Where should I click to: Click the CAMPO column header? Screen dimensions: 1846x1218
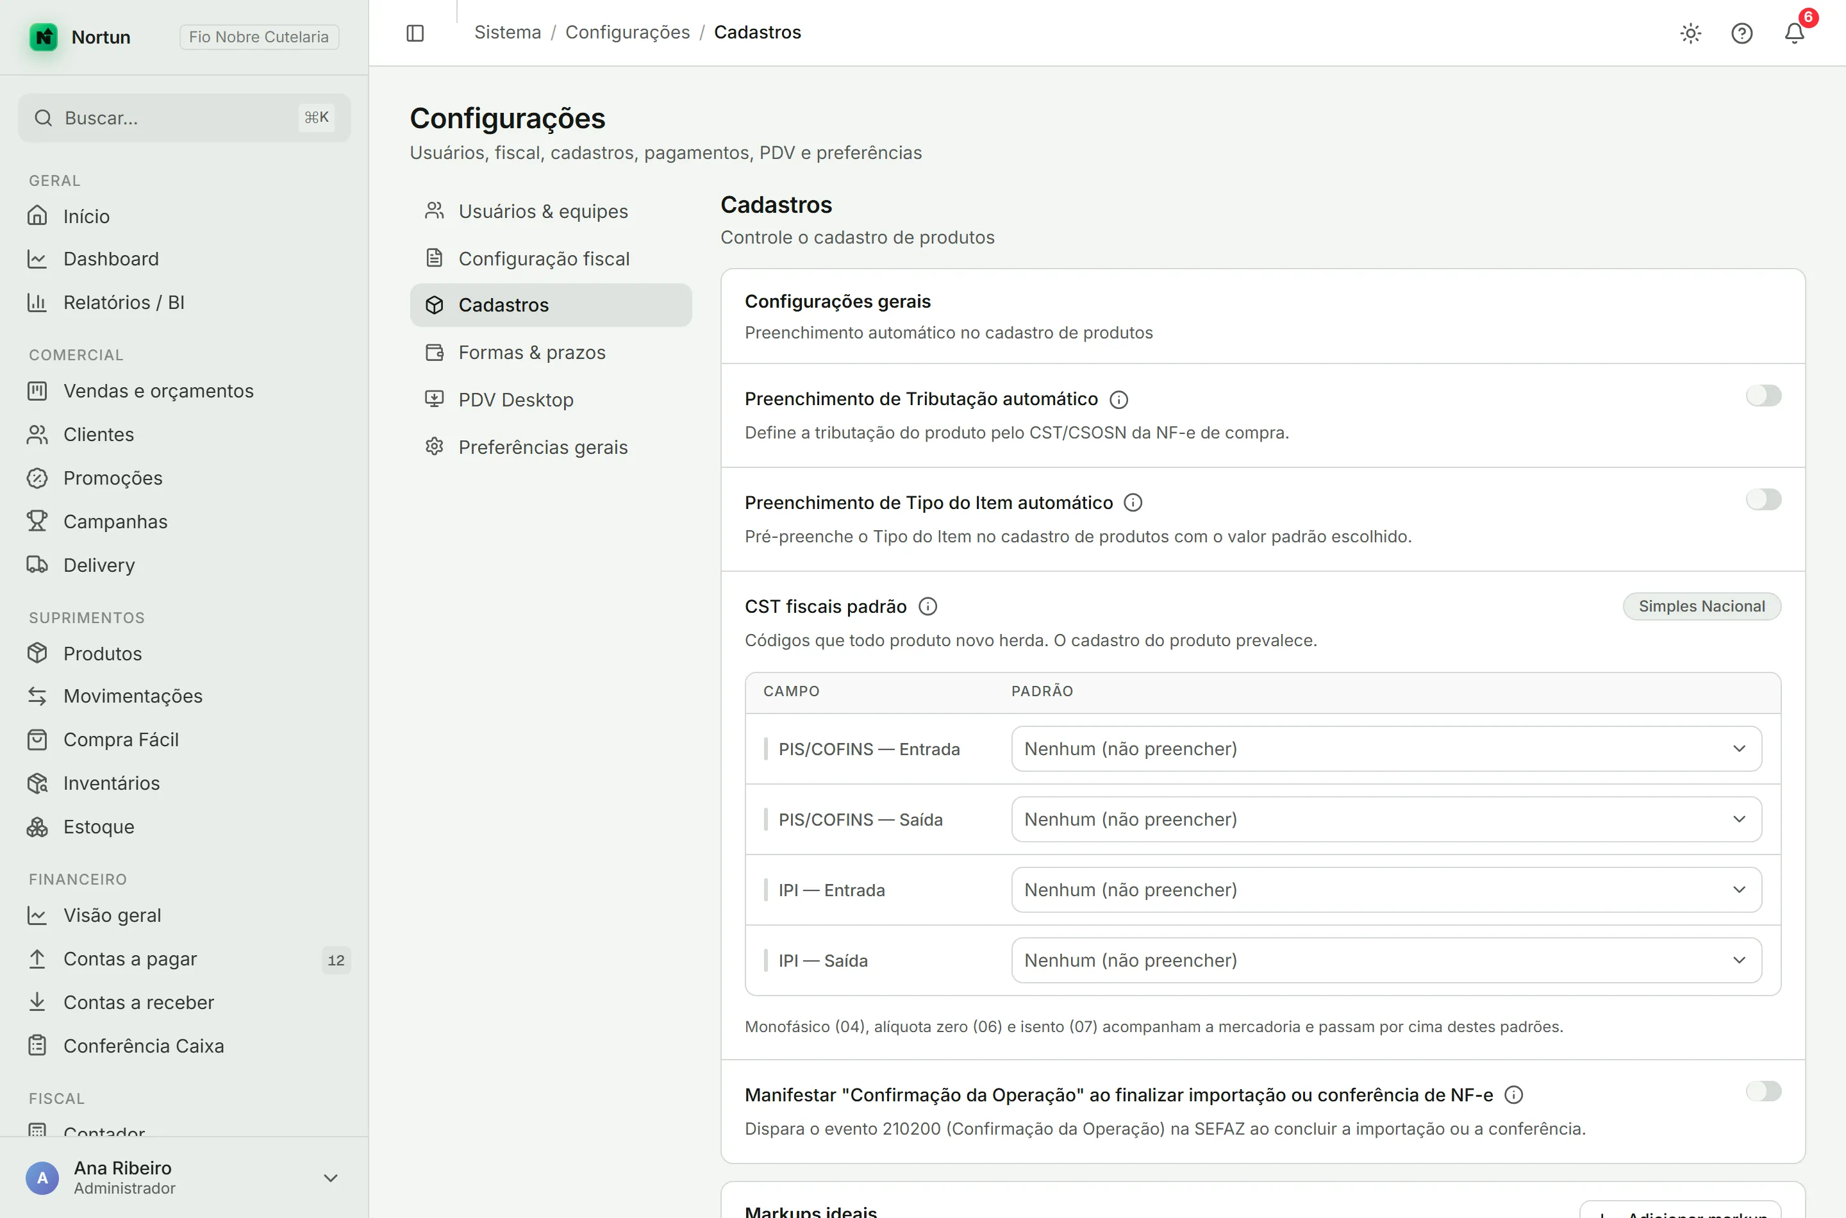(x=792, y=691)
